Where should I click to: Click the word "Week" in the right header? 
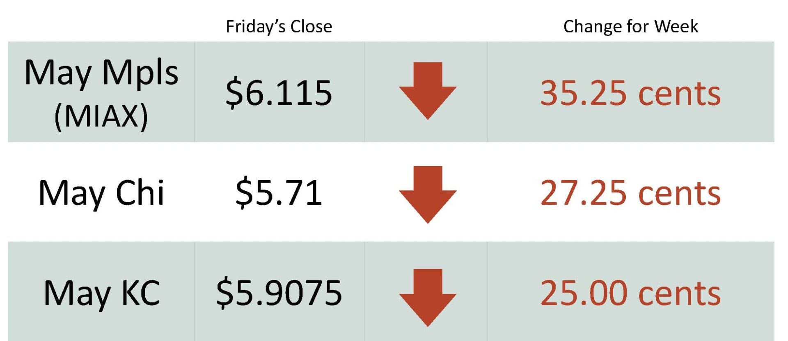pyautogui.click(x=676, y=27)
